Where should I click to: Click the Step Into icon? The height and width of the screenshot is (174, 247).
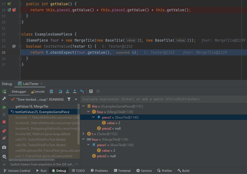(x=68, y=92)
